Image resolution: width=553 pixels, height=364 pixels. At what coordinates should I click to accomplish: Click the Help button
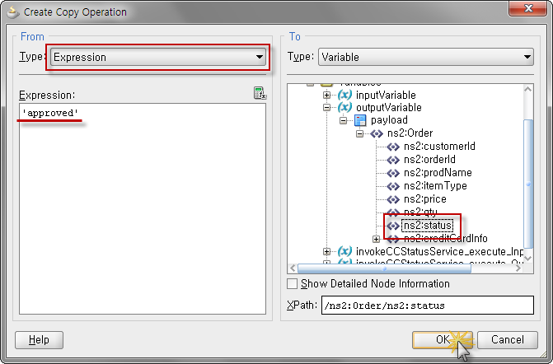click(x=40, y=339)
